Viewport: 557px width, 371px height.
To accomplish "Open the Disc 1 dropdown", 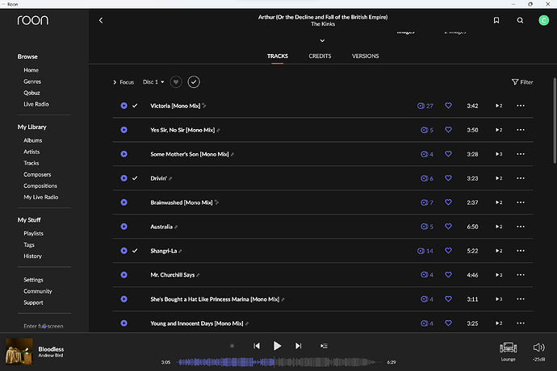I will (153, 82).
